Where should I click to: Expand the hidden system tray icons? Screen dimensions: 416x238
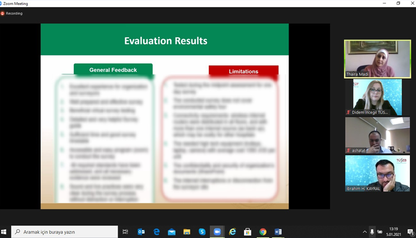364,232
